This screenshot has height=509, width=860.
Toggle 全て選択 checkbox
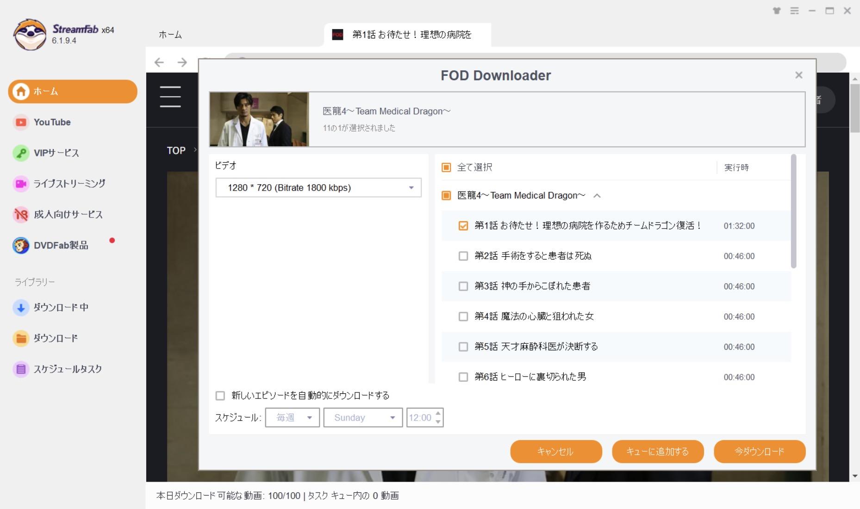(x=446, y=167)
